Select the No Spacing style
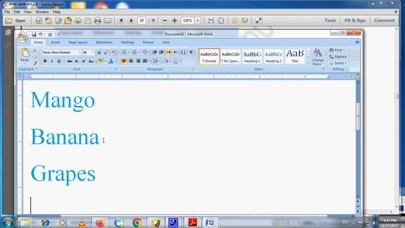The image size is (405, 228). pos(230,56)
